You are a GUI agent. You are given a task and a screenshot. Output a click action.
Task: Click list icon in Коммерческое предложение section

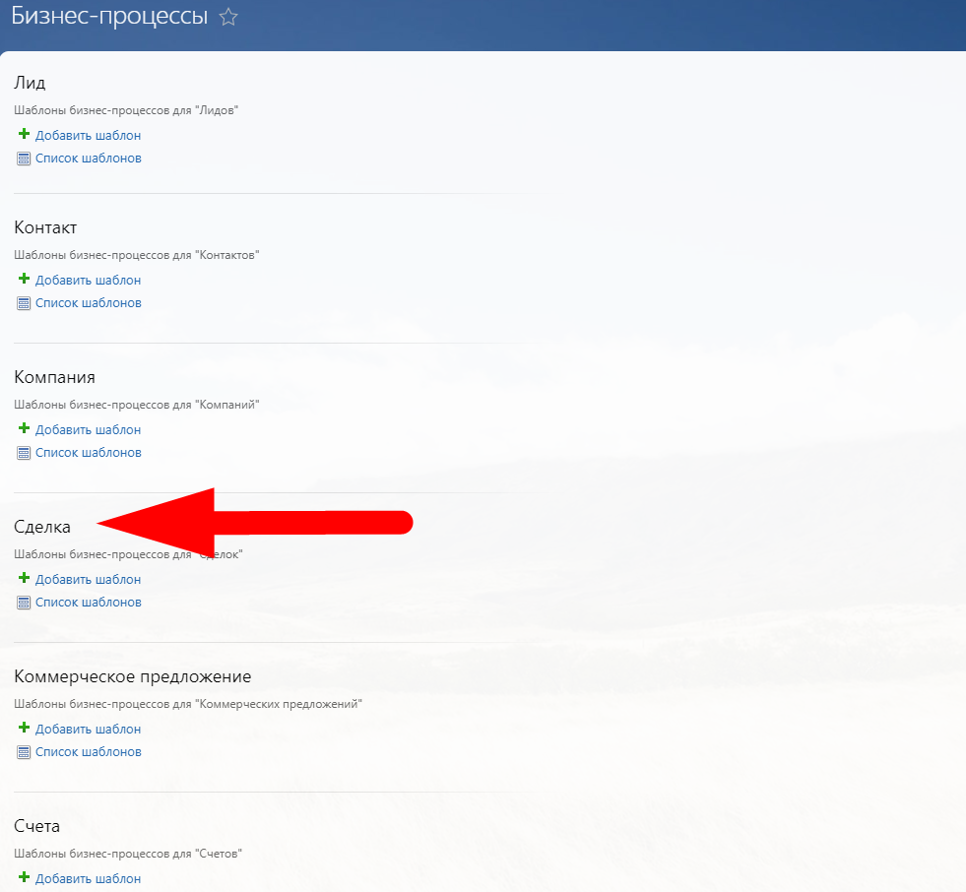(x=24, y=752)
